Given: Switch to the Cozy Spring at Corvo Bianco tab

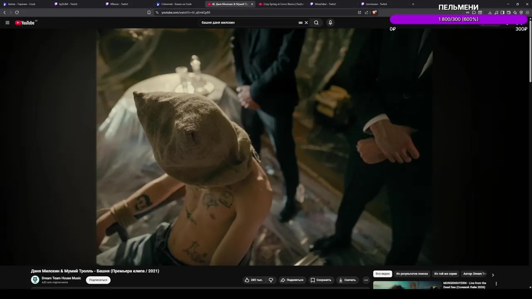Looking at the screenshot, I should (281, 4).
